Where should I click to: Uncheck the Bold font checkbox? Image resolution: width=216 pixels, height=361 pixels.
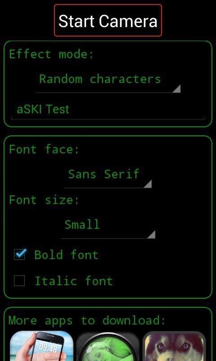point(19,255)
